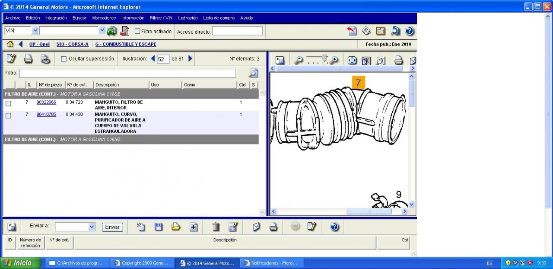The image size is (553, 269).
Task: Click the green car vehicle search icon
Action: (x=112, y=31)
